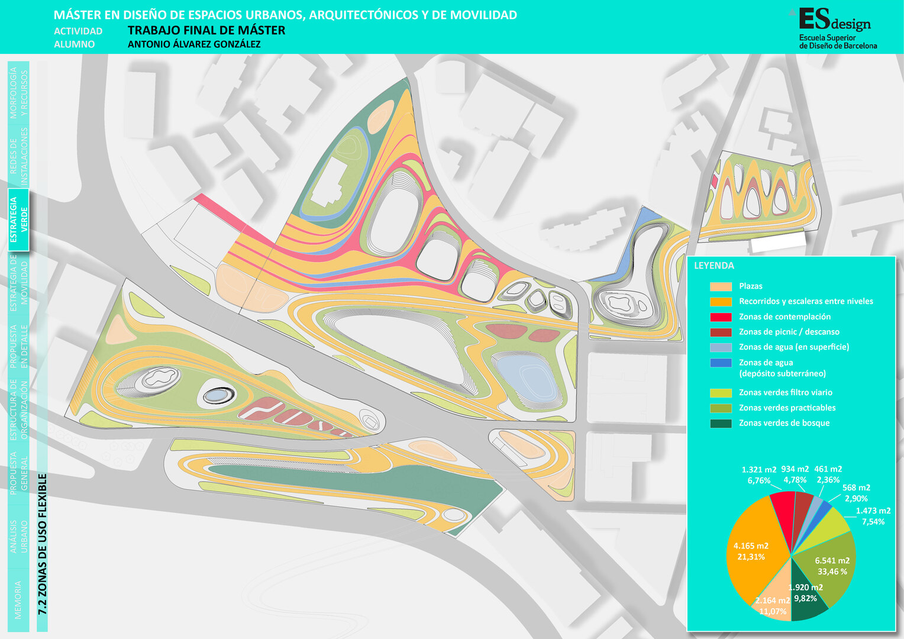Screen dimensions: 904x639
Task: Click the Trabajo Final de Máster heading
Action: point(206,30)
